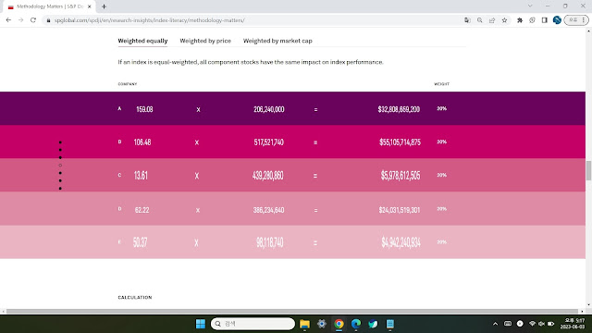The image size is (592, 333).
Task: Click market cap $32,808,659,200
Action: (399, 109)
